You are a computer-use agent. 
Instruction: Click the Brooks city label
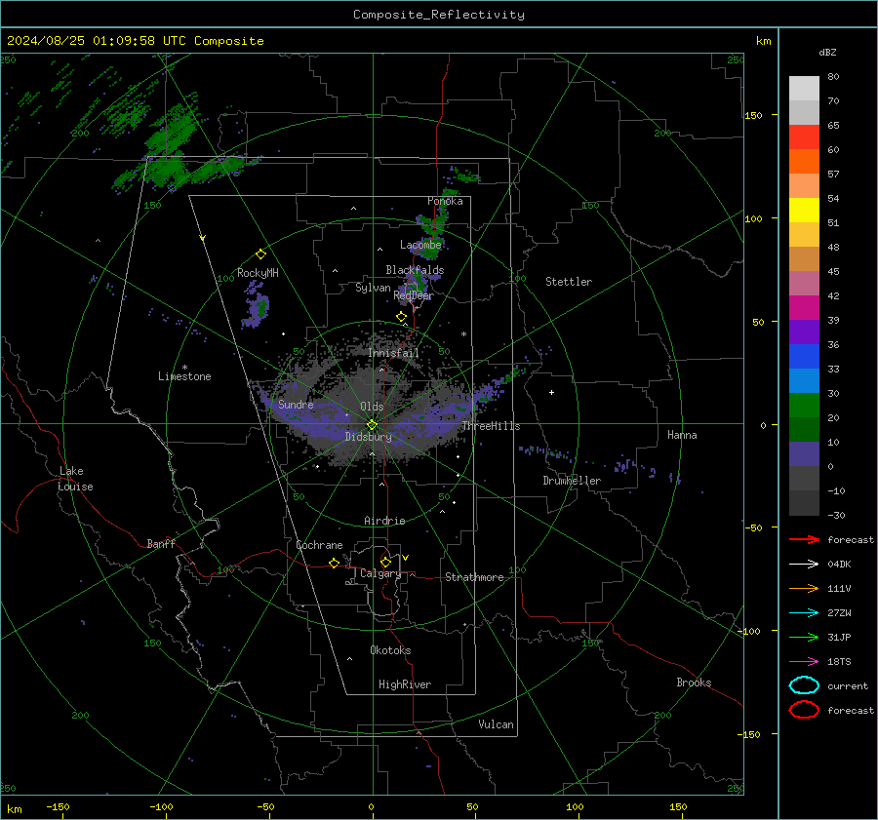click(x=694, y=683)
